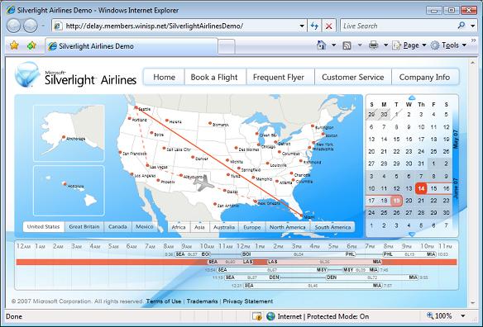Select highlighted SEA-LAS-MIA flight bar
This screenshot has width=483, height=327.
[237, 262]
